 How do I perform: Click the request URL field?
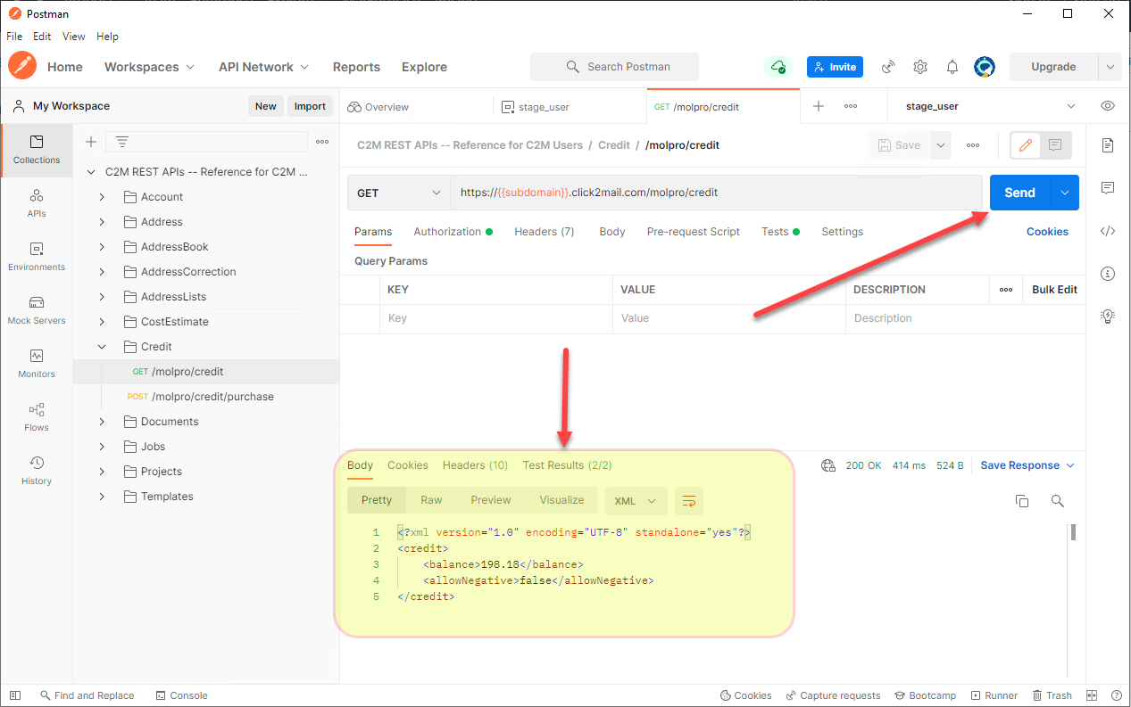[x=716, y=193]
